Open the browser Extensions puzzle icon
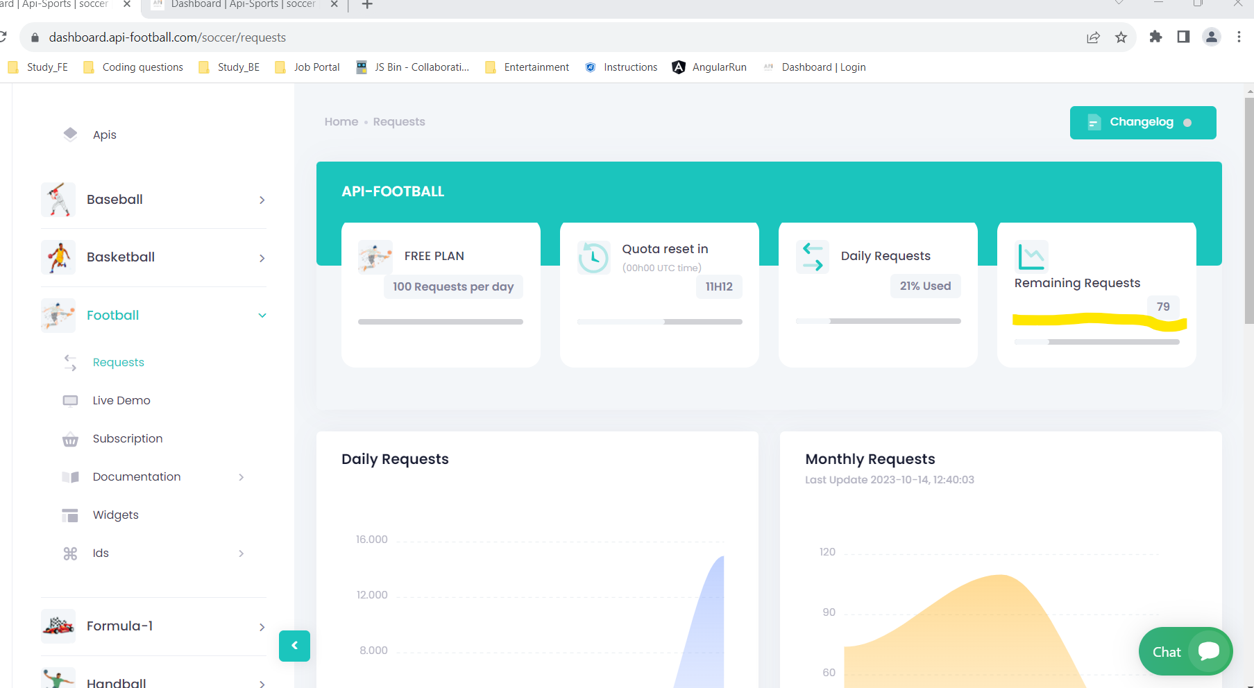 [x=1155, y=37]
